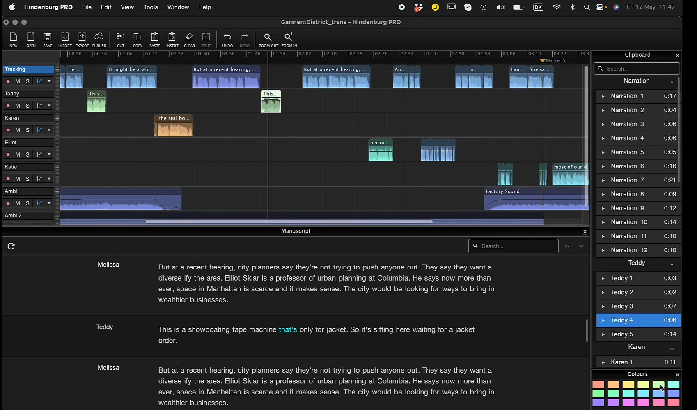Close the Manuscript panel
This screenshot has width=697, height=410.
coord(585,232)
